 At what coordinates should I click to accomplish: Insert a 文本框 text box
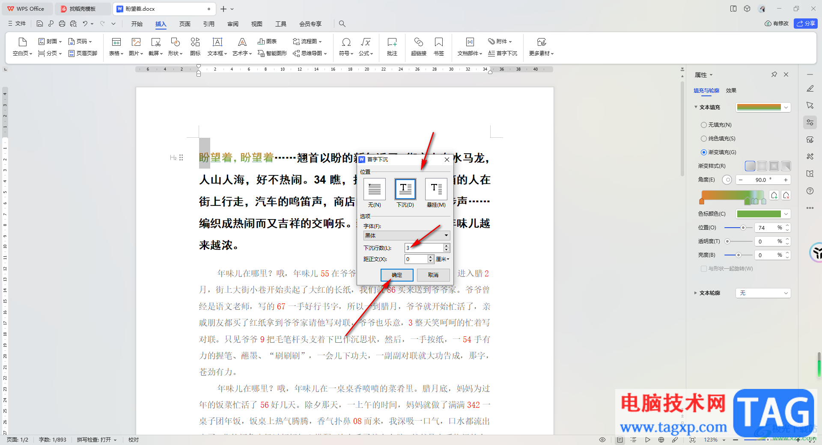tap(217, 47)
